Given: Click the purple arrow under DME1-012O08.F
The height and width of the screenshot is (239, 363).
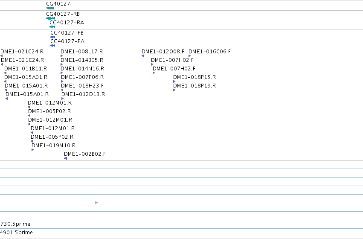Looking at the screenshot, I should [x=142, y=56].
